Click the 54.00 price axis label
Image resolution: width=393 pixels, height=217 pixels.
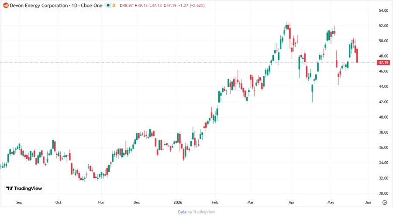click(383, 10)
